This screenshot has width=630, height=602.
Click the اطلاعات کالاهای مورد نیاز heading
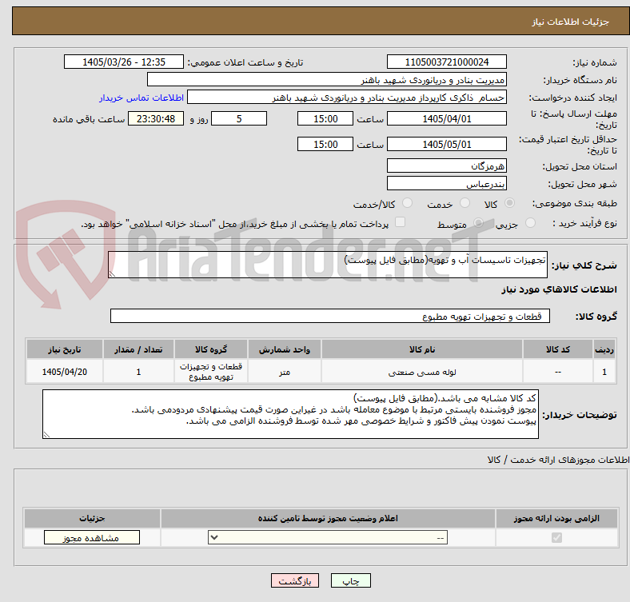[x=559, y=289]
